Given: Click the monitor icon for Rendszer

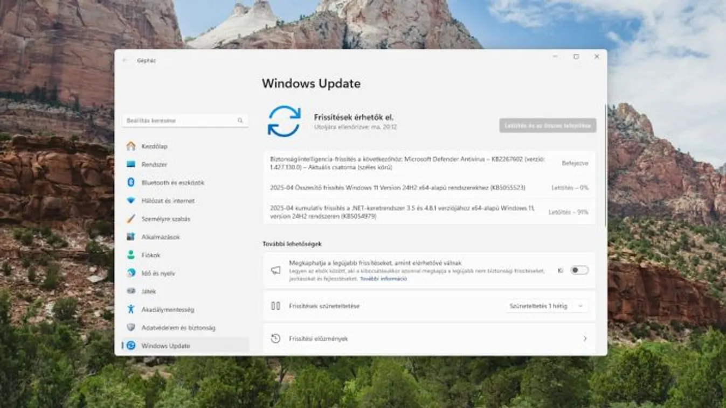Looking at the screenshot, I should 131,164.
